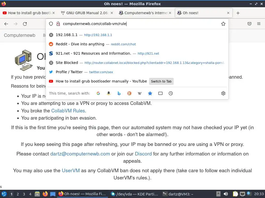
Task: Switch to virtual desktop 3
Action: [x=24, y=194]
